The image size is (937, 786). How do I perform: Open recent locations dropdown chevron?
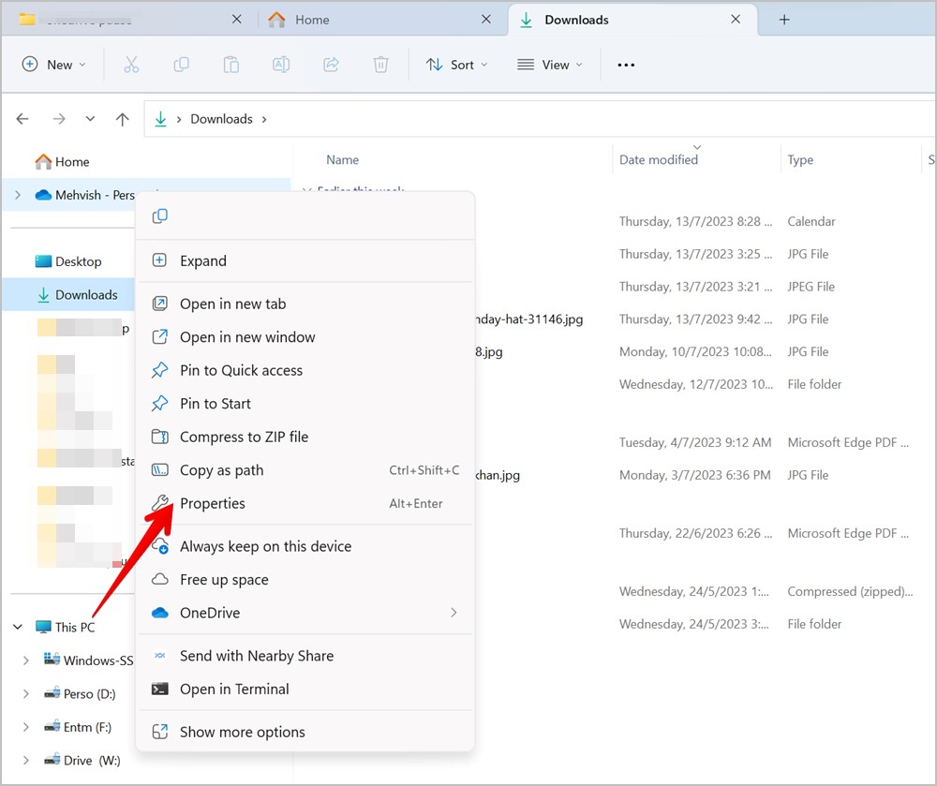point(90,119)
